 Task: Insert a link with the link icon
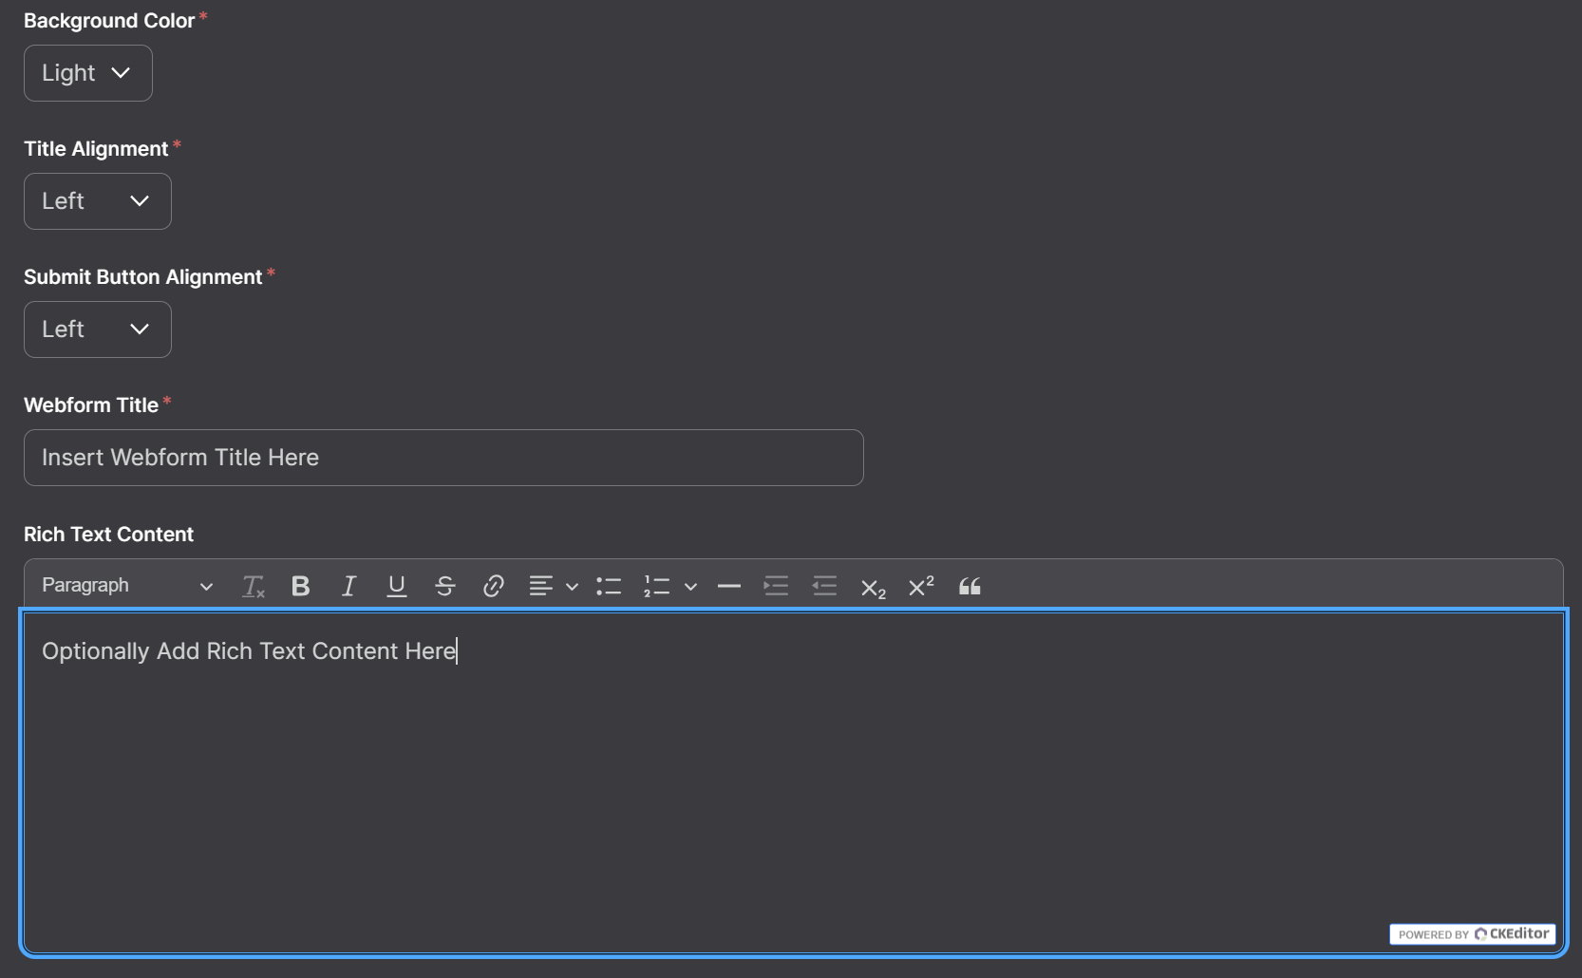click(493, 587)
